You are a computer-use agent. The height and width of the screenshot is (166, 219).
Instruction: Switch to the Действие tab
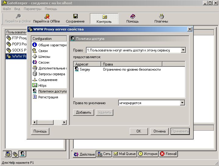coord(84,154)
